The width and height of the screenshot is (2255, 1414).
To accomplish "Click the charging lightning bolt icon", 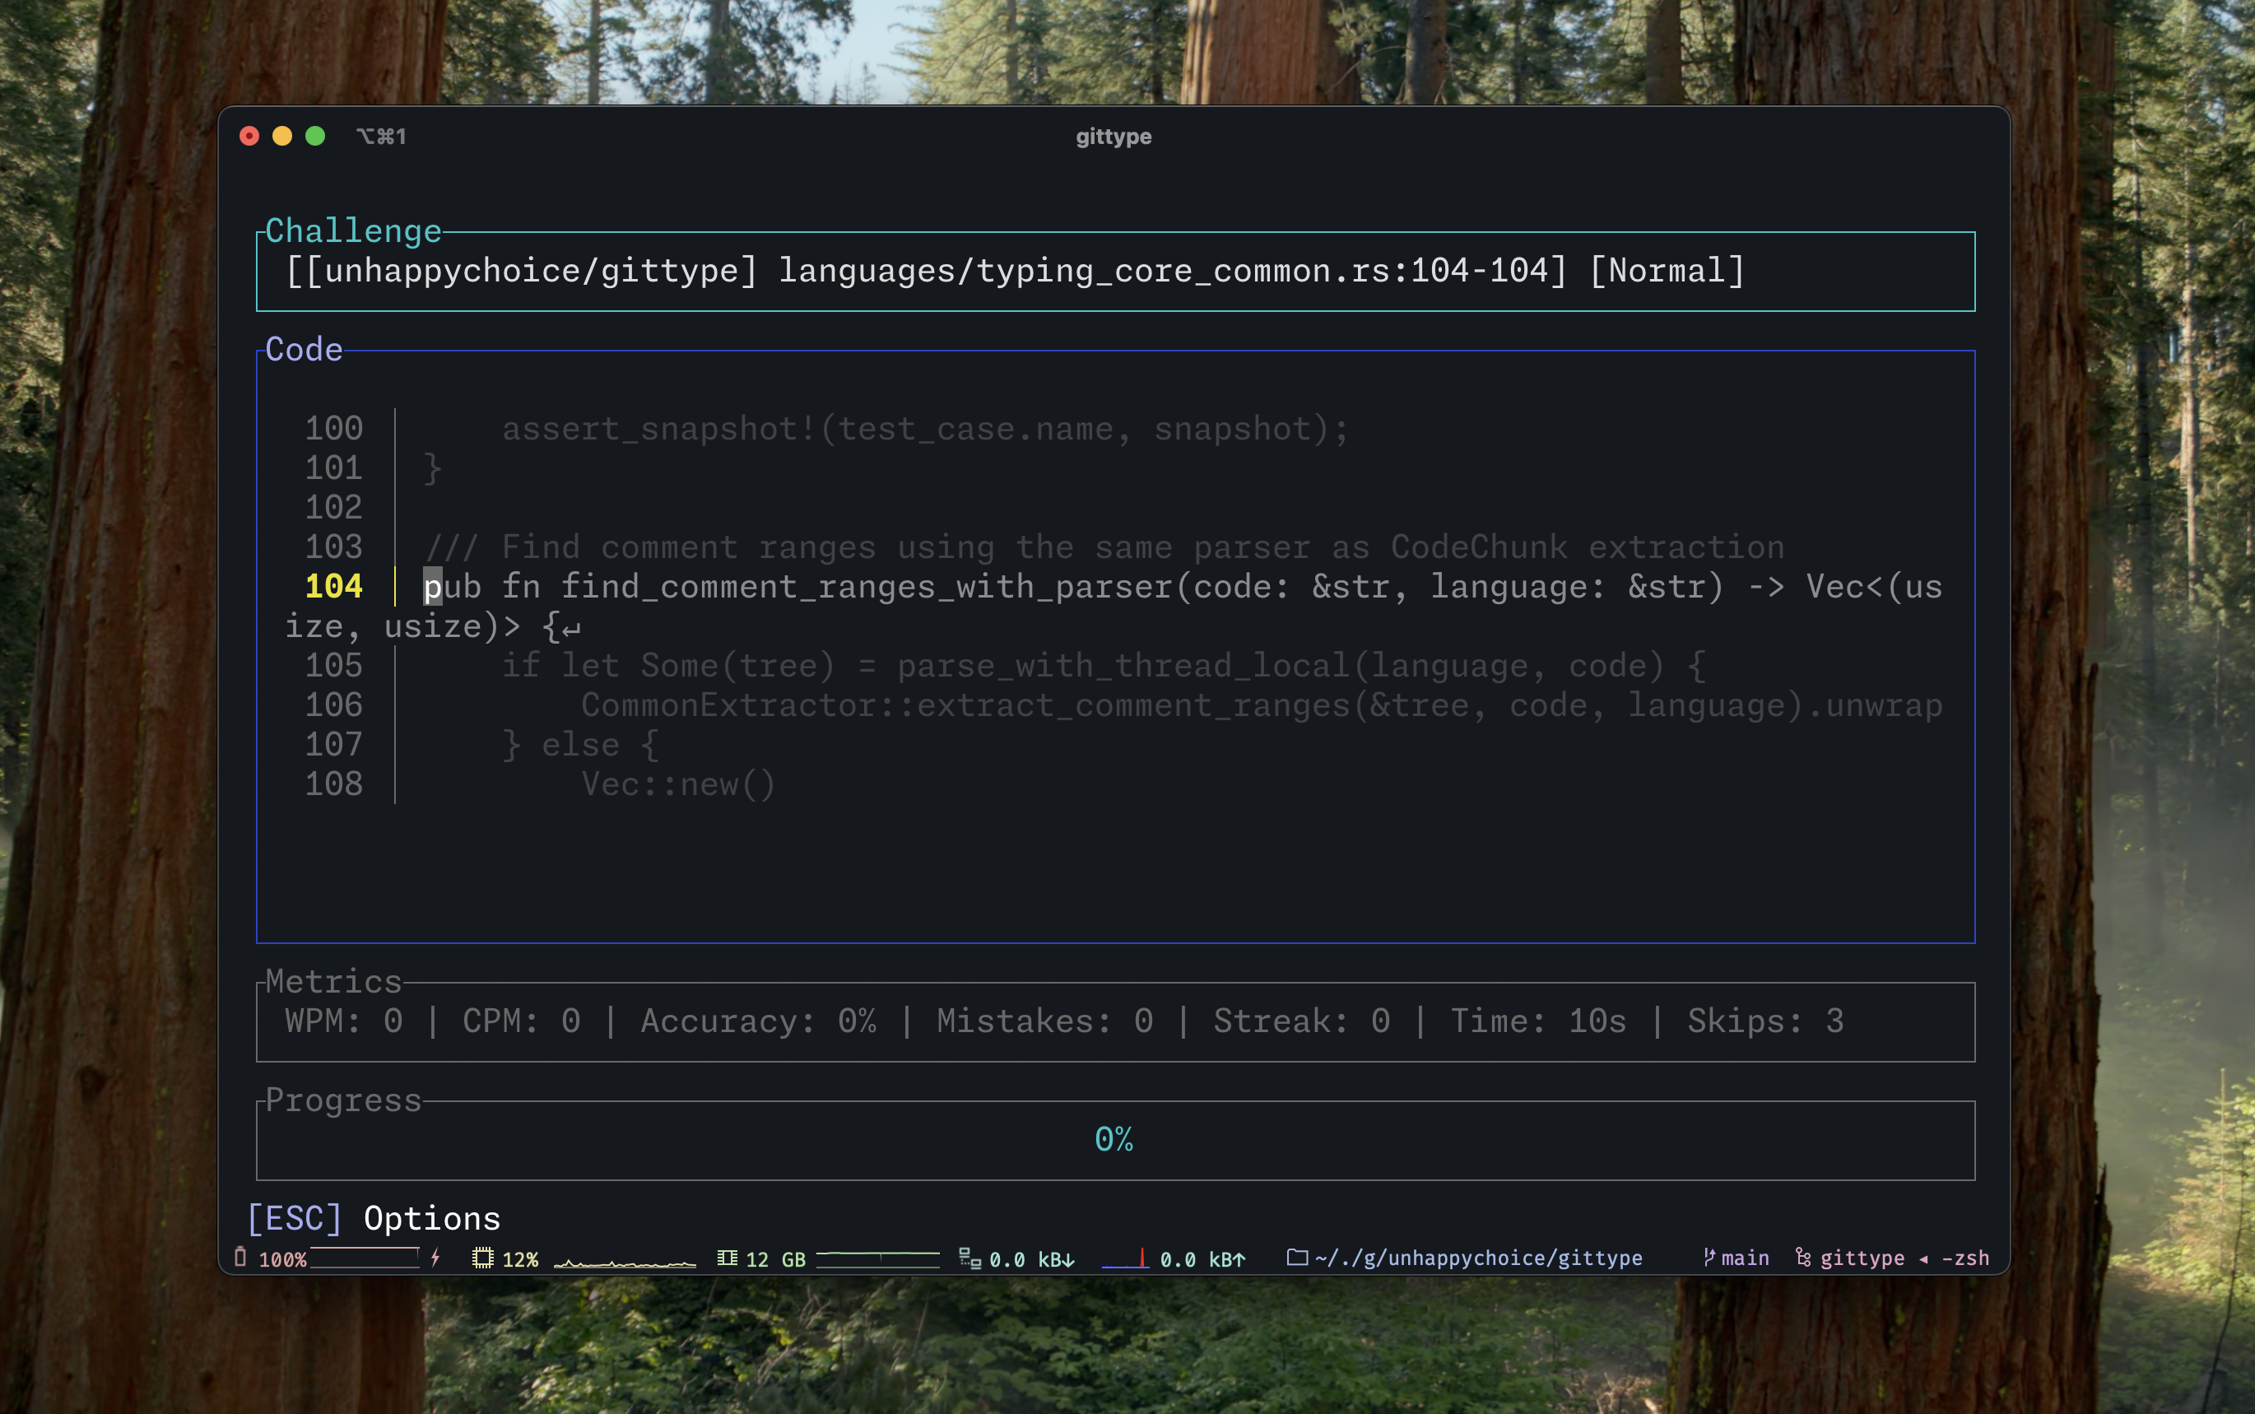I will pyautogui.click(x=435, y=1258).
